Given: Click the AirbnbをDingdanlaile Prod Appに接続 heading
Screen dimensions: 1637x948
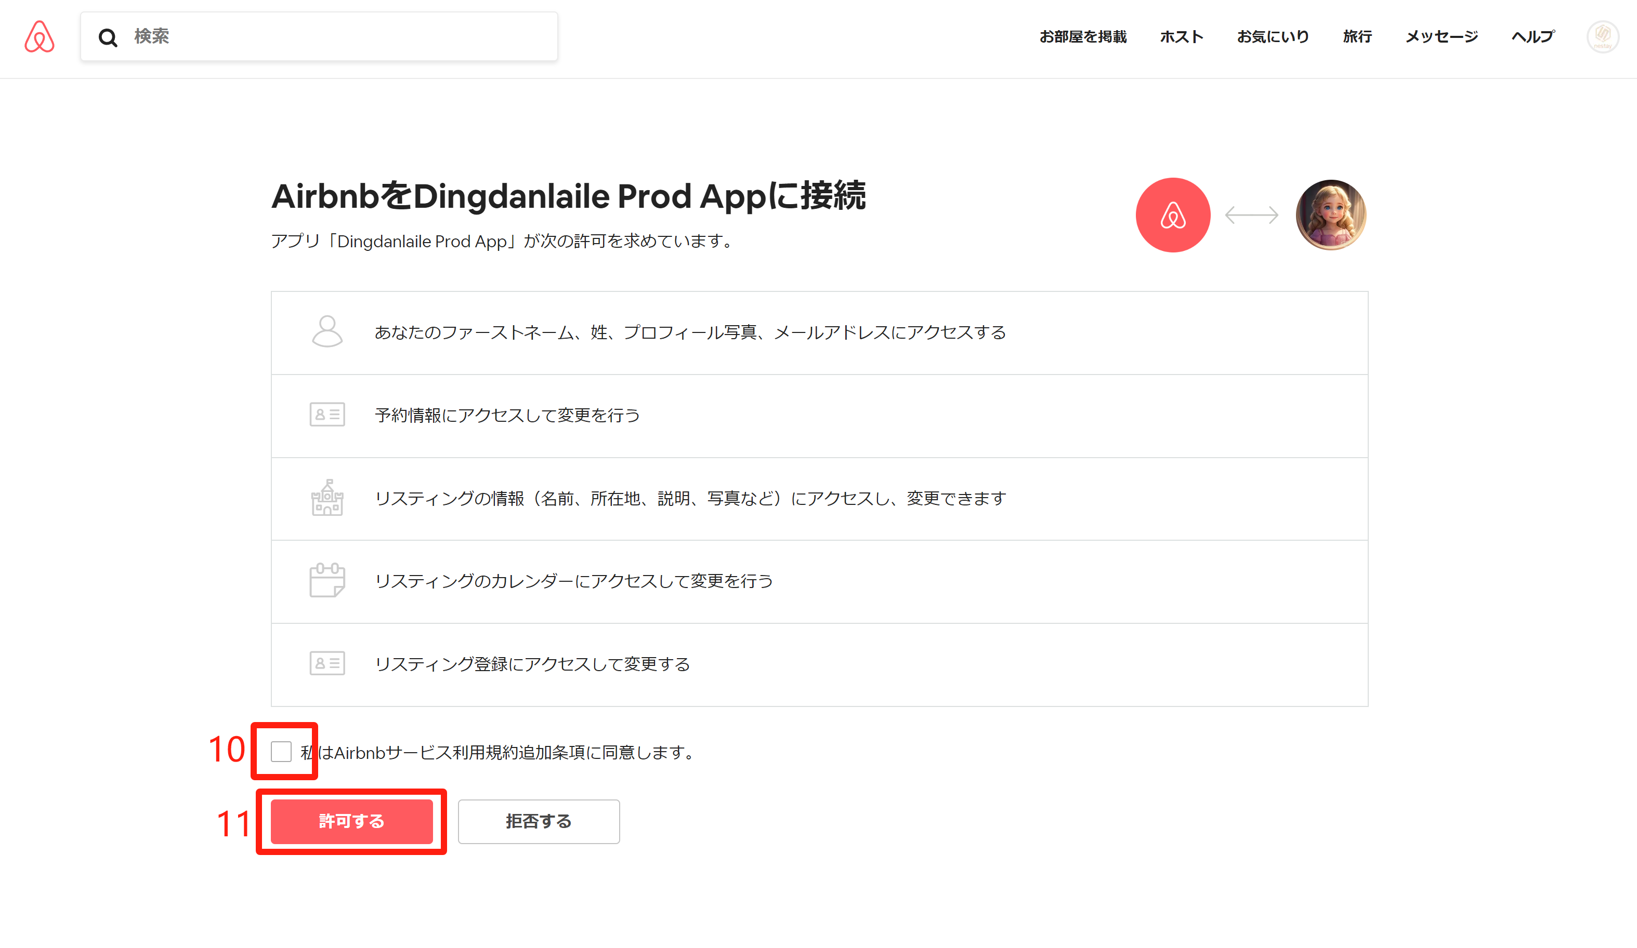Looking at the screenshot, I should click(568, 196).
